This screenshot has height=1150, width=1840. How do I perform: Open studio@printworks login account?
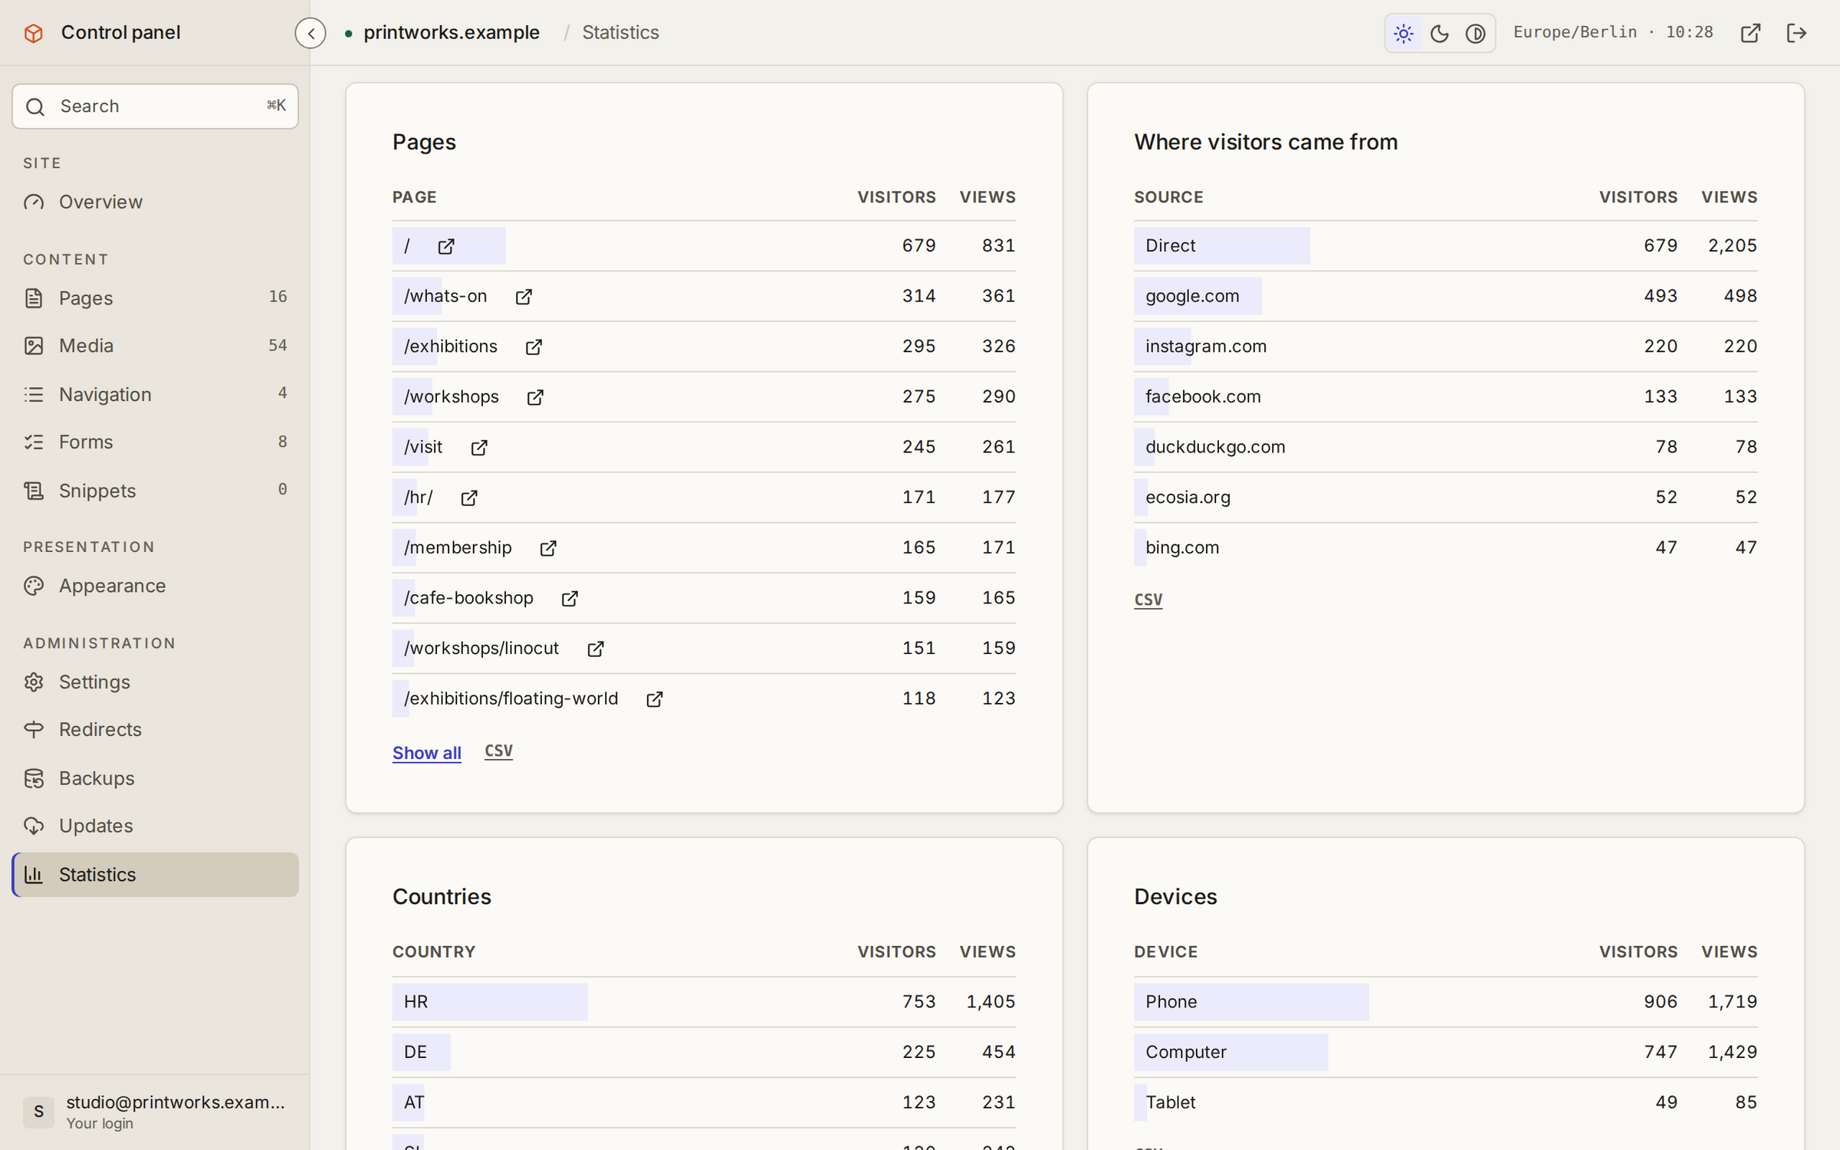(x=155, y=1112)
